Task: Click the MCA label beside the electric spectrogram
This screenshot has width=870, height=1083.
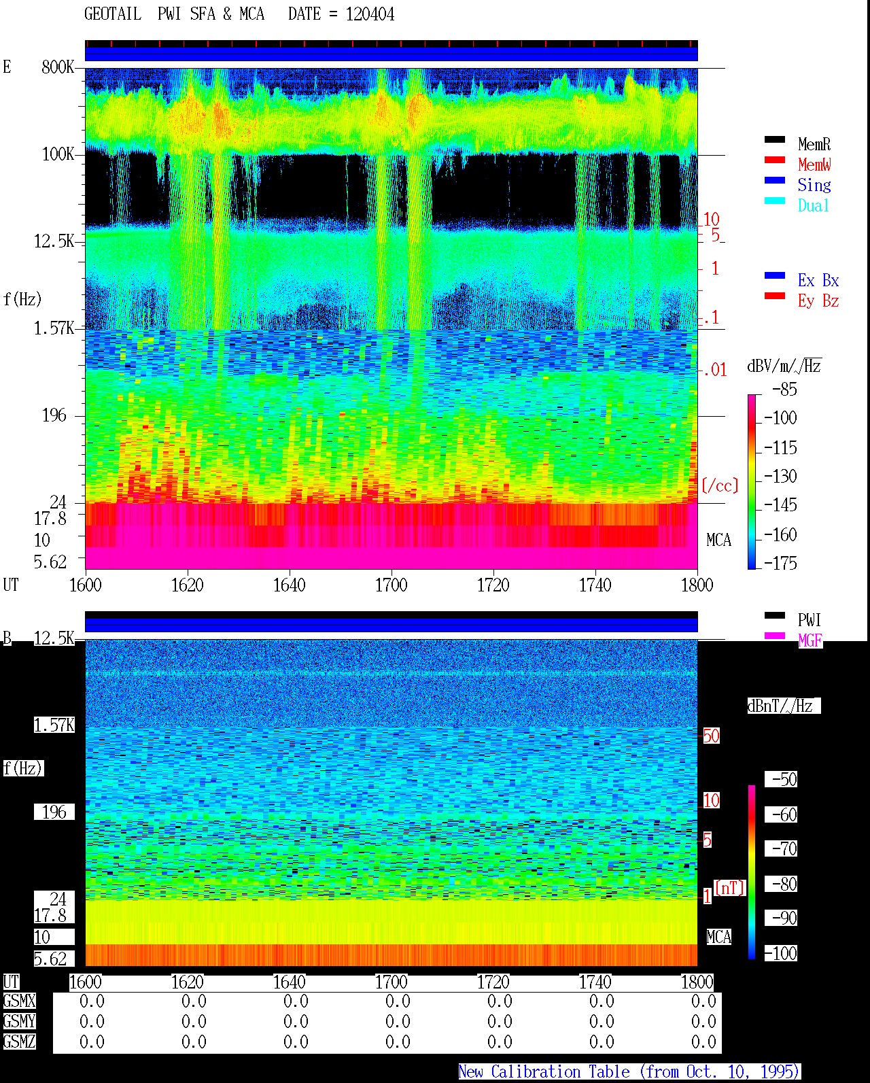Action: (x=718, y=540)
